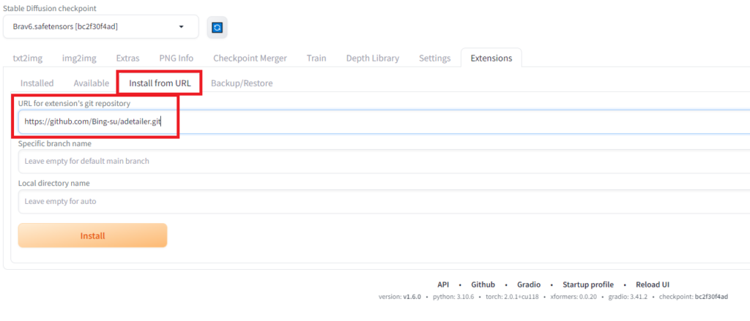
Task: Open the Backup/Restore sub-tab
Action: pos(242,83)
